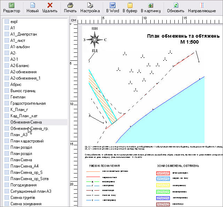Click the scale label М 1:500
Viewport: 223px width, 207px height.
click(189, 42)
